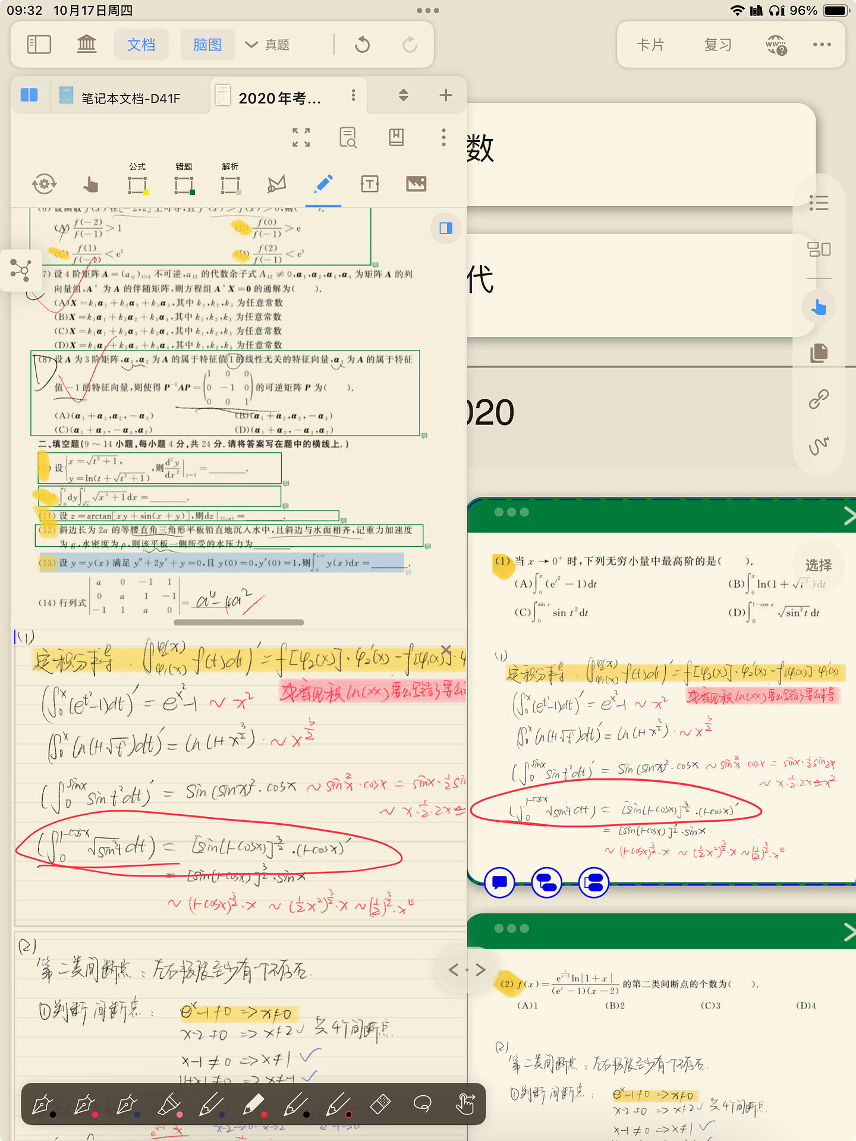Image resolution: width=856 pixels, height=1141 pixels.
Task: Tap the 选择 button on card
Action: point(818,565)
